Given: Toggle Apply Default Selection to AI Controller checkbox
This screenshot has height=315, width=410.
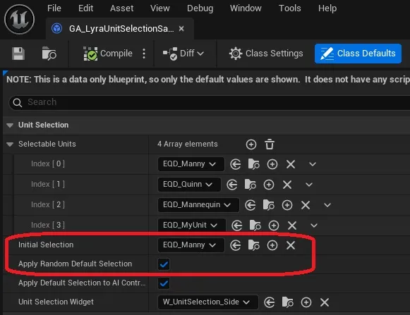Looking at the screenshot, I should 164,283.
